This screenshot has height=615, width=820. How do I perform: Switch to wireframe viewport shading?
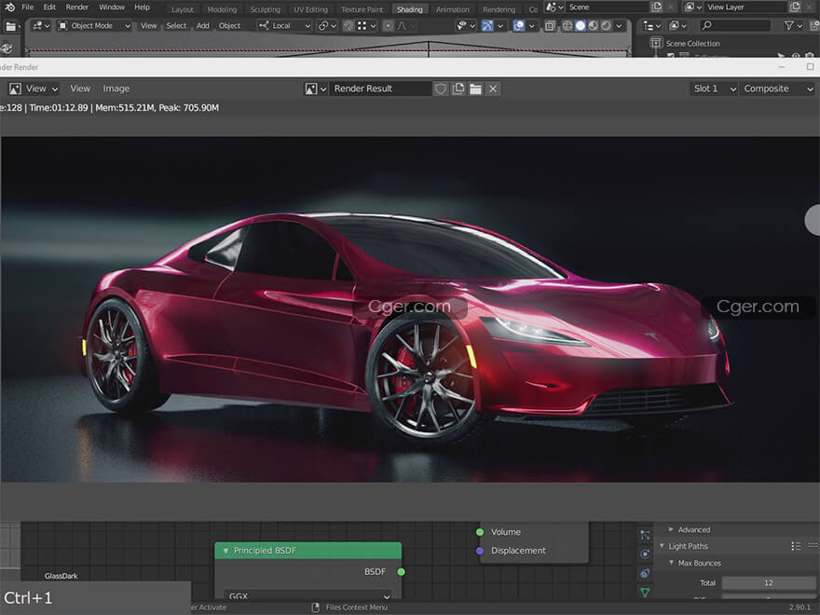pyautogui.click(x=567, y=26)
